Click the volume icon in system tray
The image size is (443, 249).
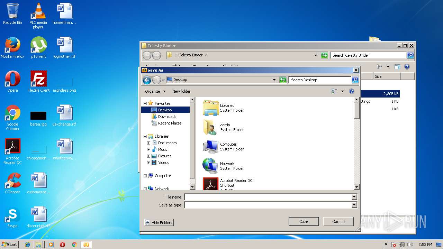click(410, 245)
